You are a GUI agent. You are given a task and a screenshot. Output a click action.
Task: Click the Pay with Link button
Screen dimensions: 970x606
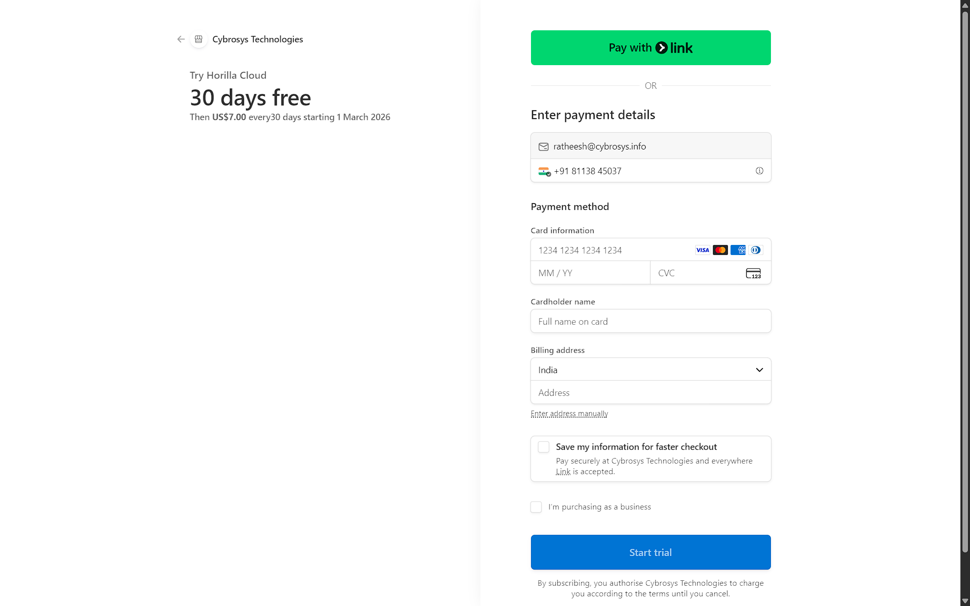click(650, 47)
